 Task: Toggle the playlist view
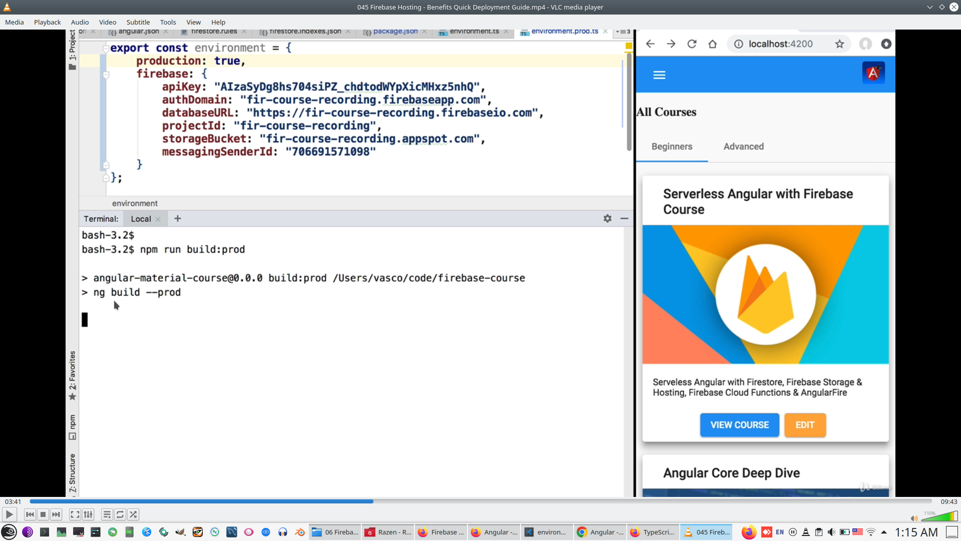[x=107, y=514]
